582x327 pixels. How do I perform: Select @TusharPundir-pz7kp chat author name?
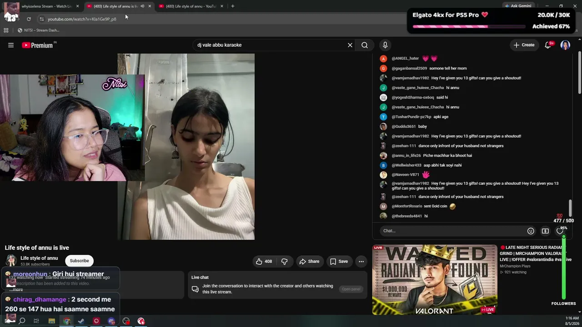(x=411, y=117)
